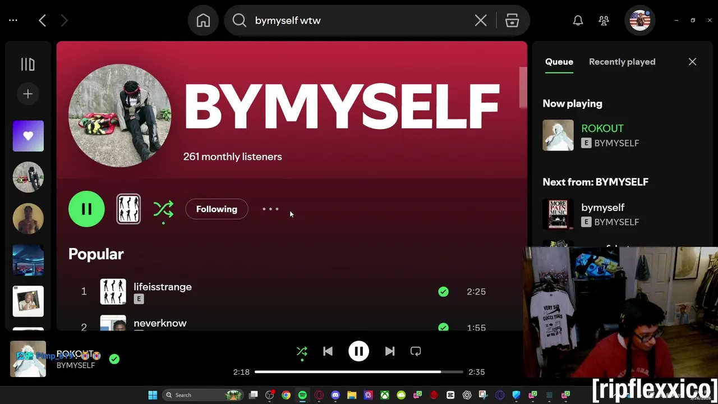
Task: Open the now-playing album art in player bar
Action: coord(28,359)
